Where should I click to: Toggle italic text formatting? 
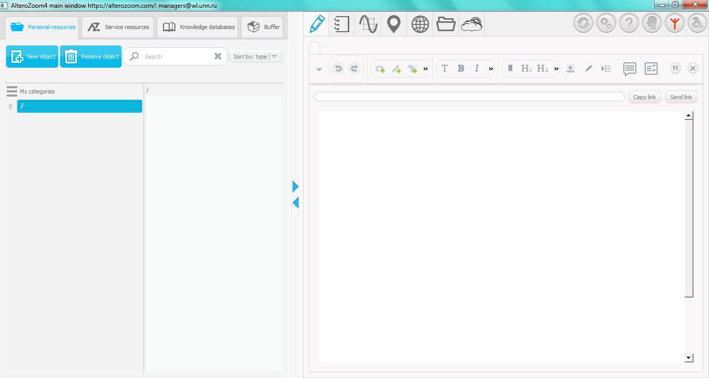[476, 69]
